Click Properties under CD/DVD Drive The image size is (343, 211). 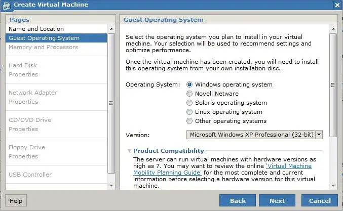coord(23,129)
